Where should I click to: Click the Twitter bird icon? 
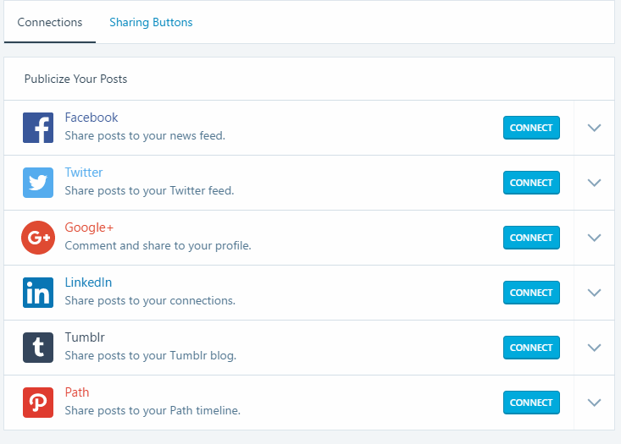[38, 183]
